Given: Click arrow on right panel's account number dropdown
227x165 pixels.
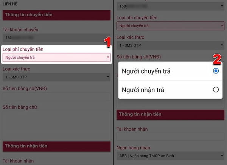Looking at the screenshot, I should (222, 6).
